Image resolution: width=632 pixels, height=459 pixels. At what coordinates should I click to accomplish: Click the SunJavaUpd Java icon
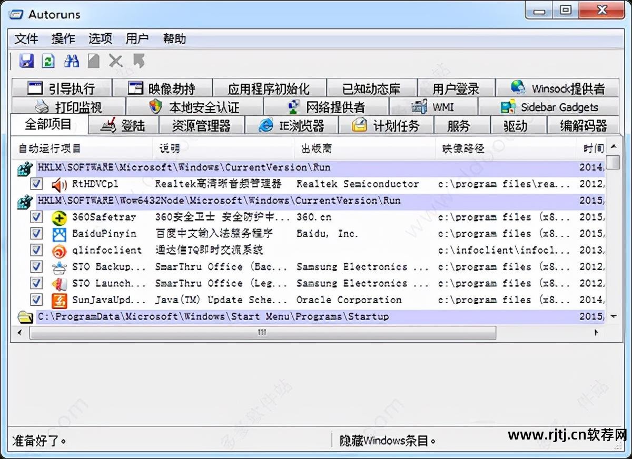[x=60, y=300]
